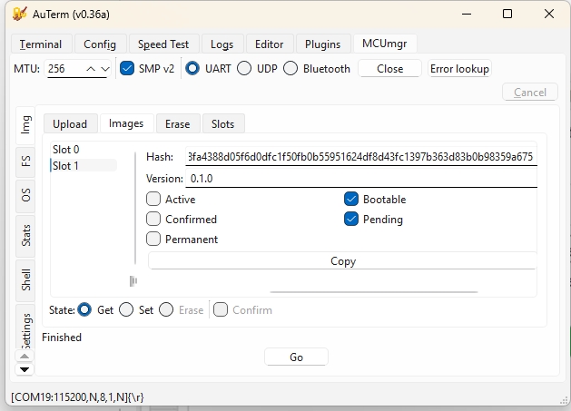Uncheck the Bootable checkbox
The width and height of the screenshot is (571, 411).
tap(351, 200)
